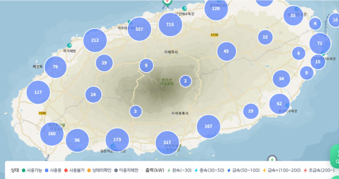This screenshot has height=179, width=339.
Task: Open the 557 charger cluster
Action: (x=139, y=29)
